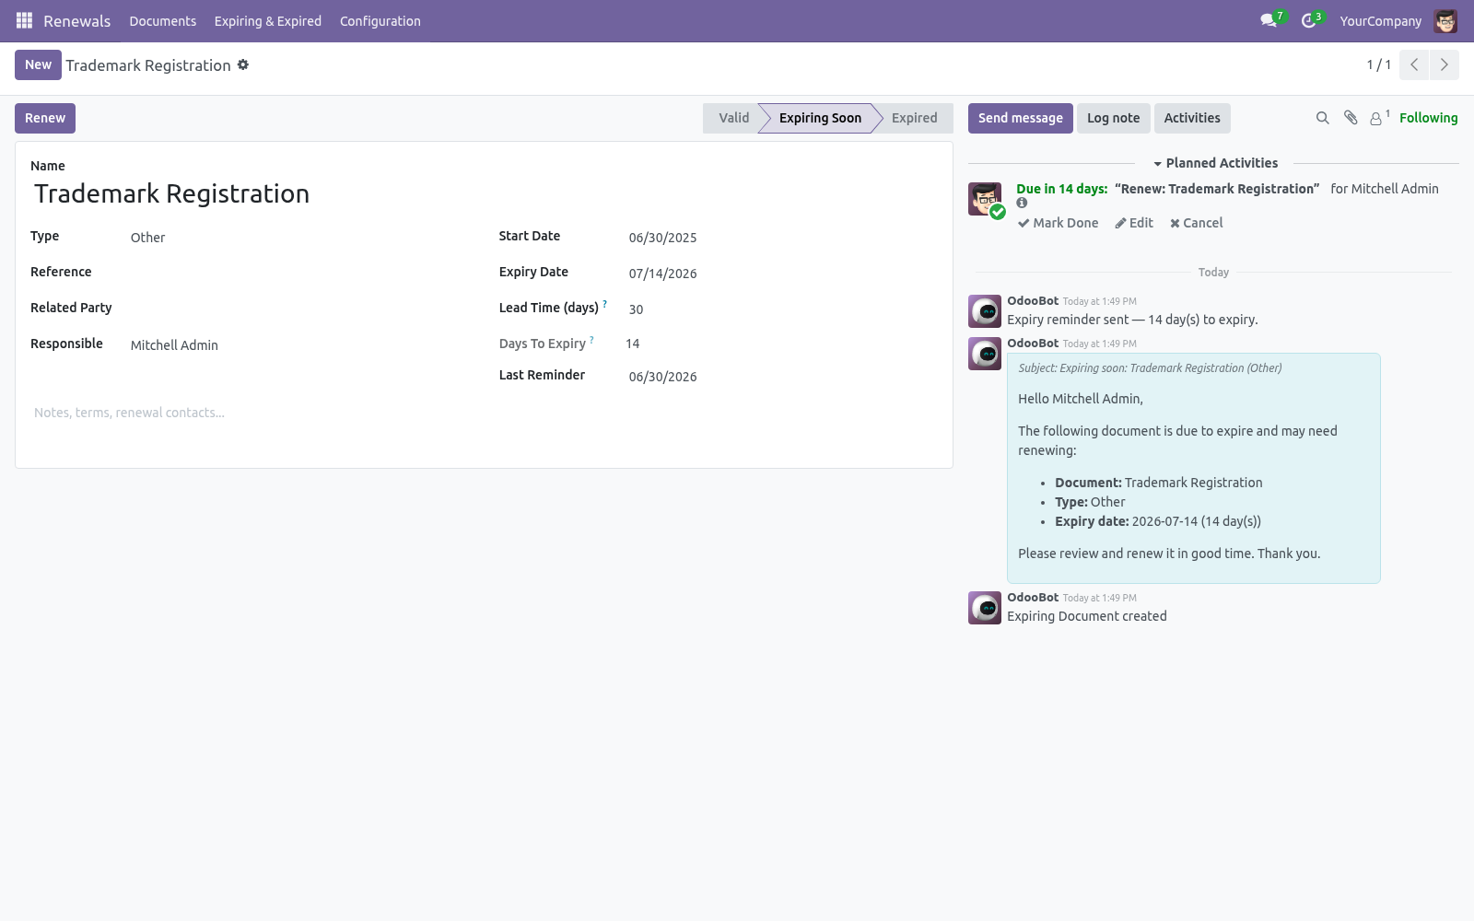Set status to Expired
The width and height of the screenshot is (1474, 921).
pos(914,118)
